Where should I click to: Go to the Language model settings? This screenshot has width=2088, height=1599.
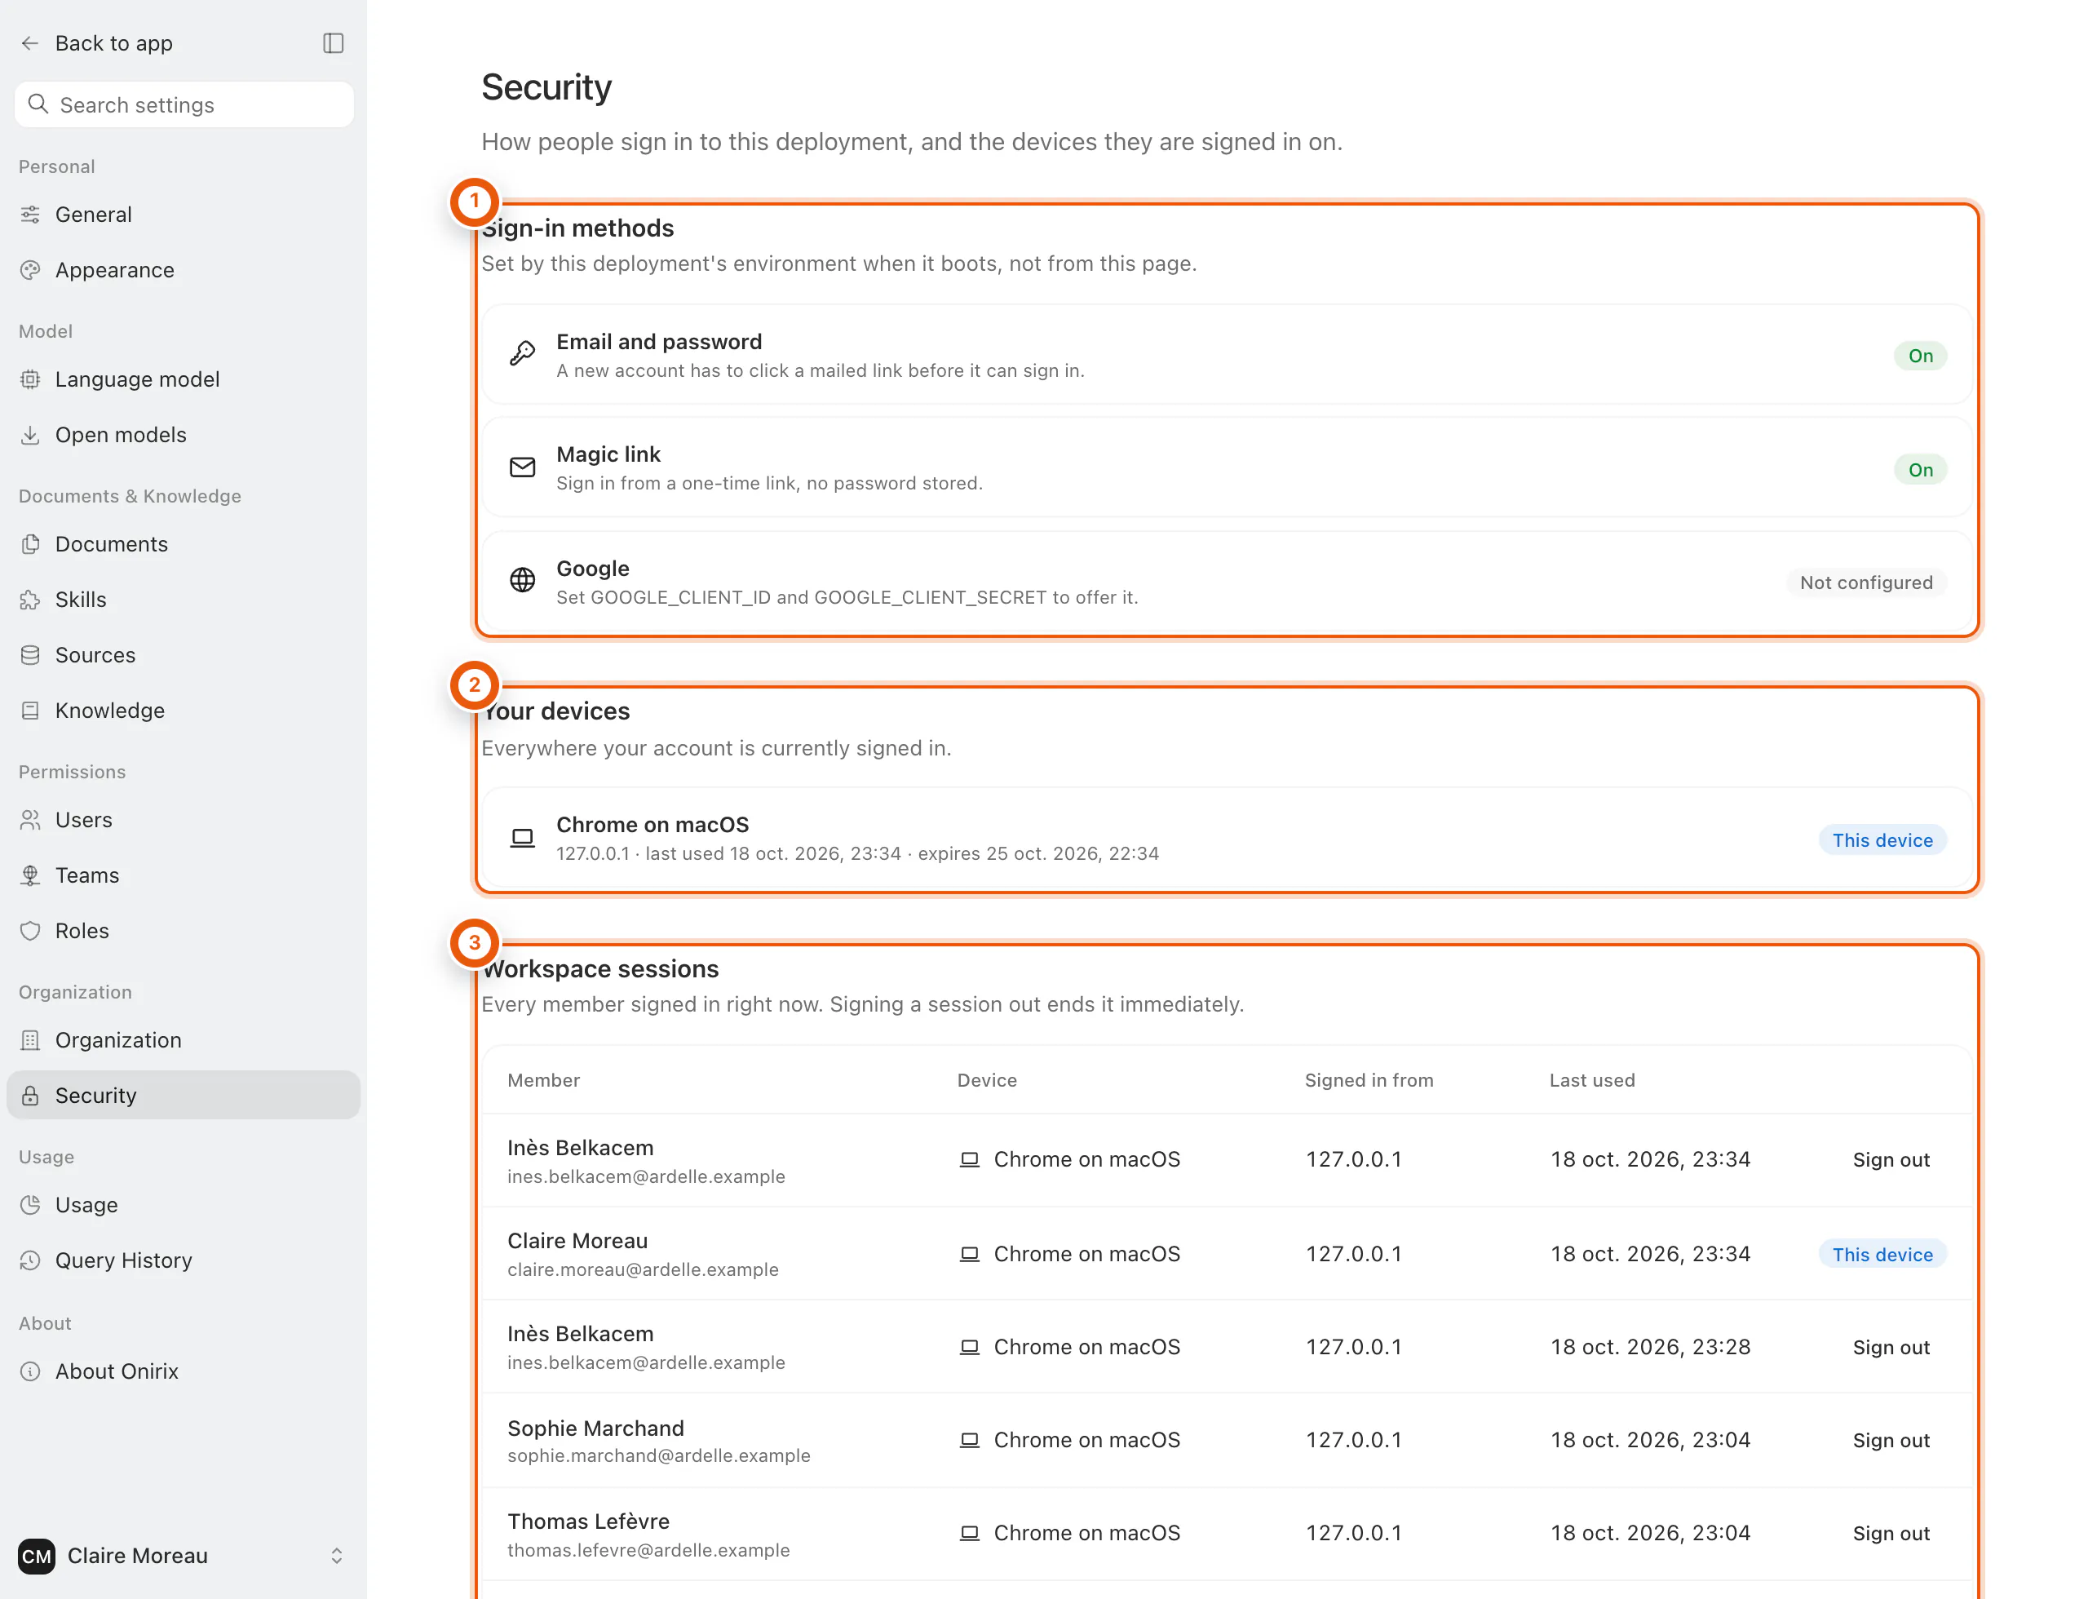[x=184, y=379]
